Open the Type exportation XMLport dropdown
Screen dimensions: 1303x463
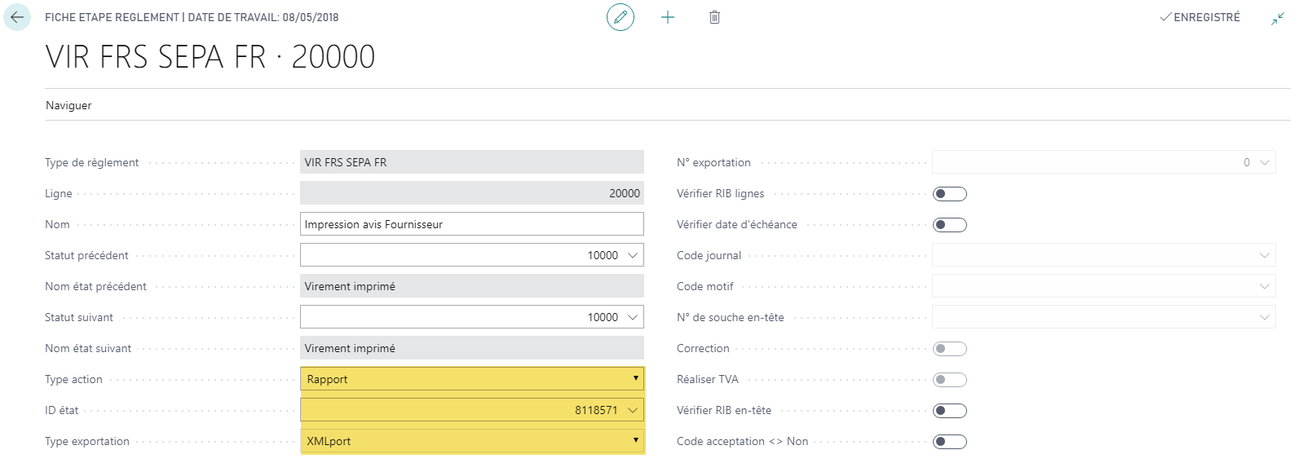click(635, 441)
